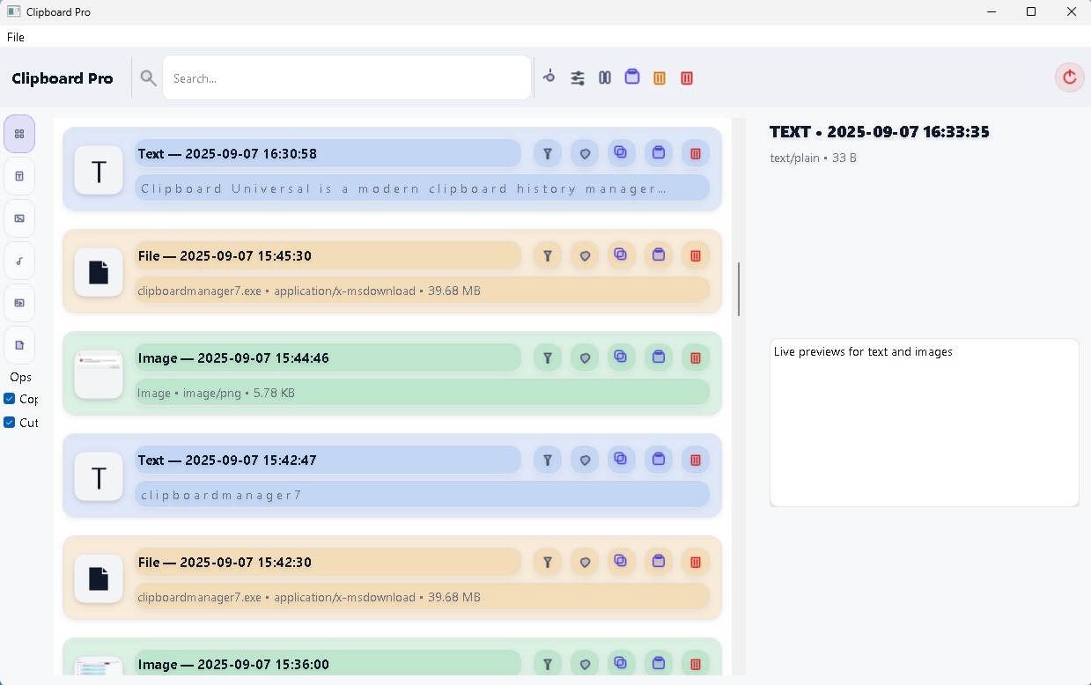Click the live preview text box
Image resolution: width=1091 pixels, height=685 pixels.
[x=924, y=423]
